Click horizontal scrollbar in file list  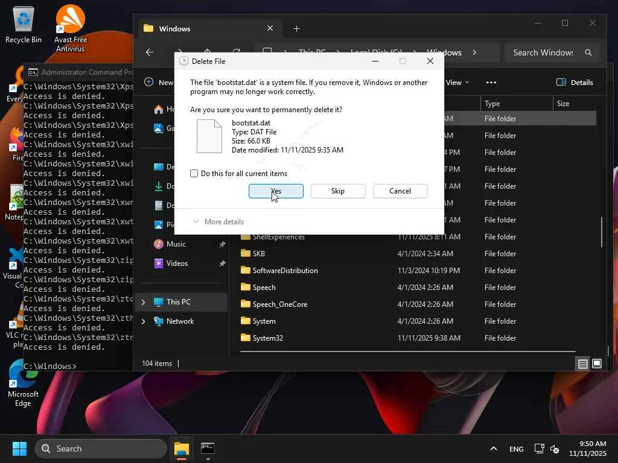tap(408, 351)
